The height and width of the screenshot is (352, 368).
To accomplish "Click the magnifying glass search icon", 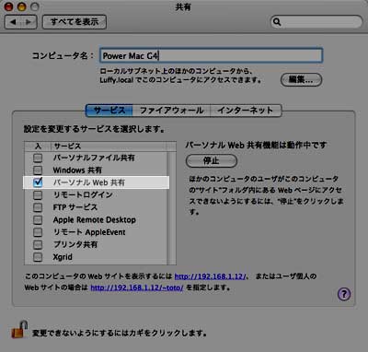I will tap(277, 22).
